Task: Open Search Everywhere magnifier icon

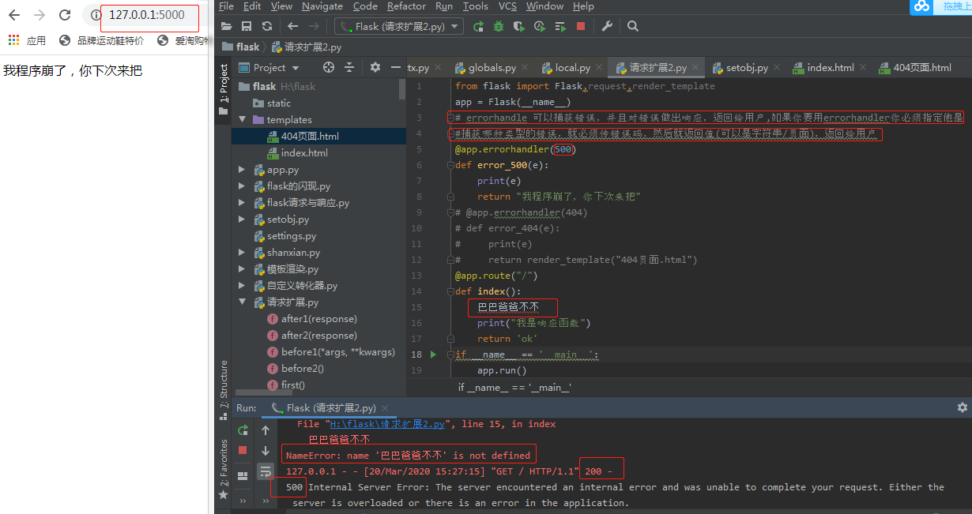Action: [x=633, y=26]
